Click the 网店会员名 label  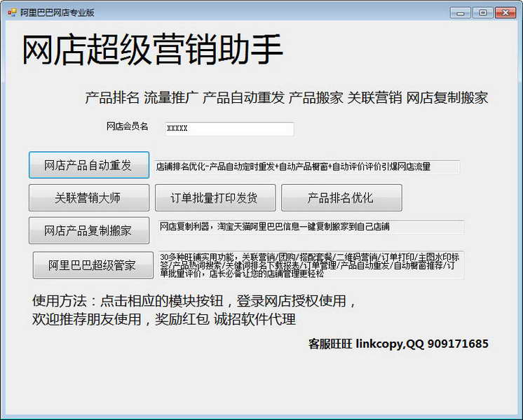(x=127, y=126)
